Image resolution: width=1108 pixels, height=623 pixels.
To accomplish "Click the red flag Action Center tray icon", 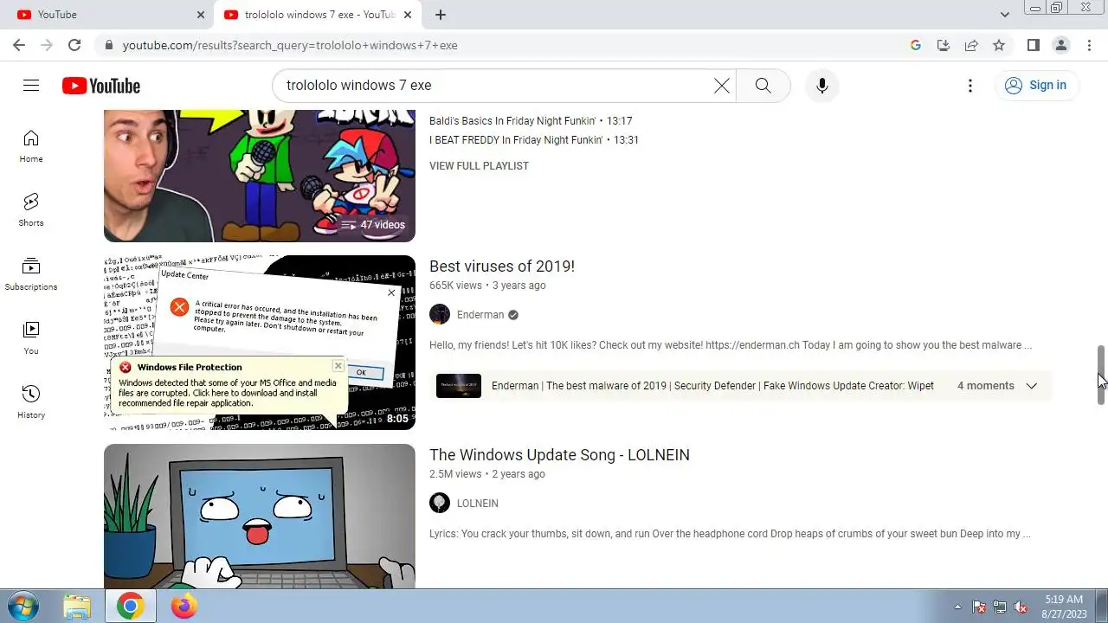I will (979, 607).
